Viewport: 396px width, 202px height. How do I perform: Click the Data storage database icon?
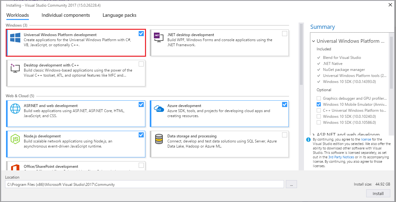pos(159,139)
